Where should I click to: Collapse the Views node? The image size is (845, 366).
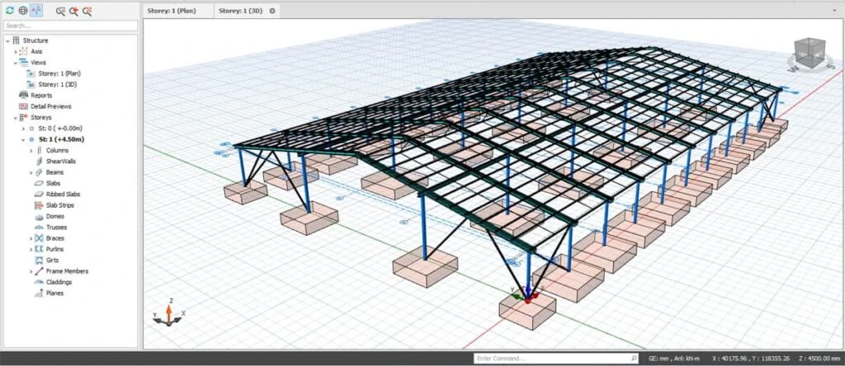pos(15,63)
